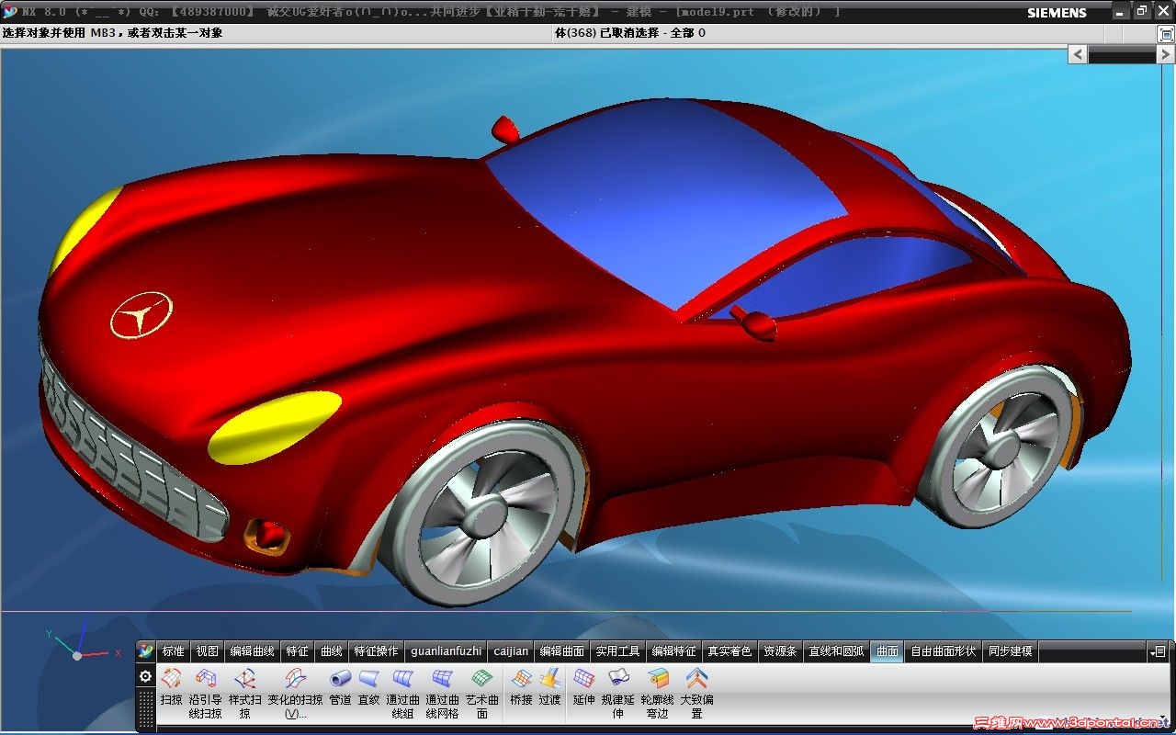This screenshot has width=1176, height=735.
Task: Click the horizontal scrollbar thumb at top right
Action: (1122, 54)
